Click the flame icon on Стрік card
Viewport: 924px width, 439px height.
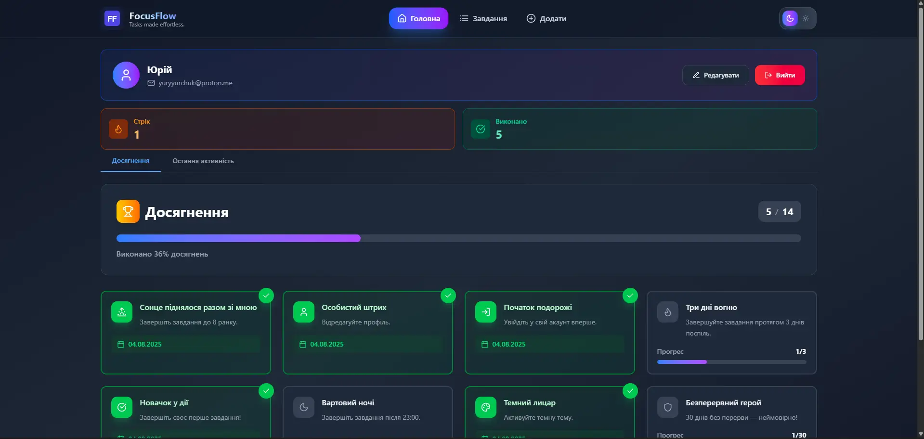(x=118, y=129)
